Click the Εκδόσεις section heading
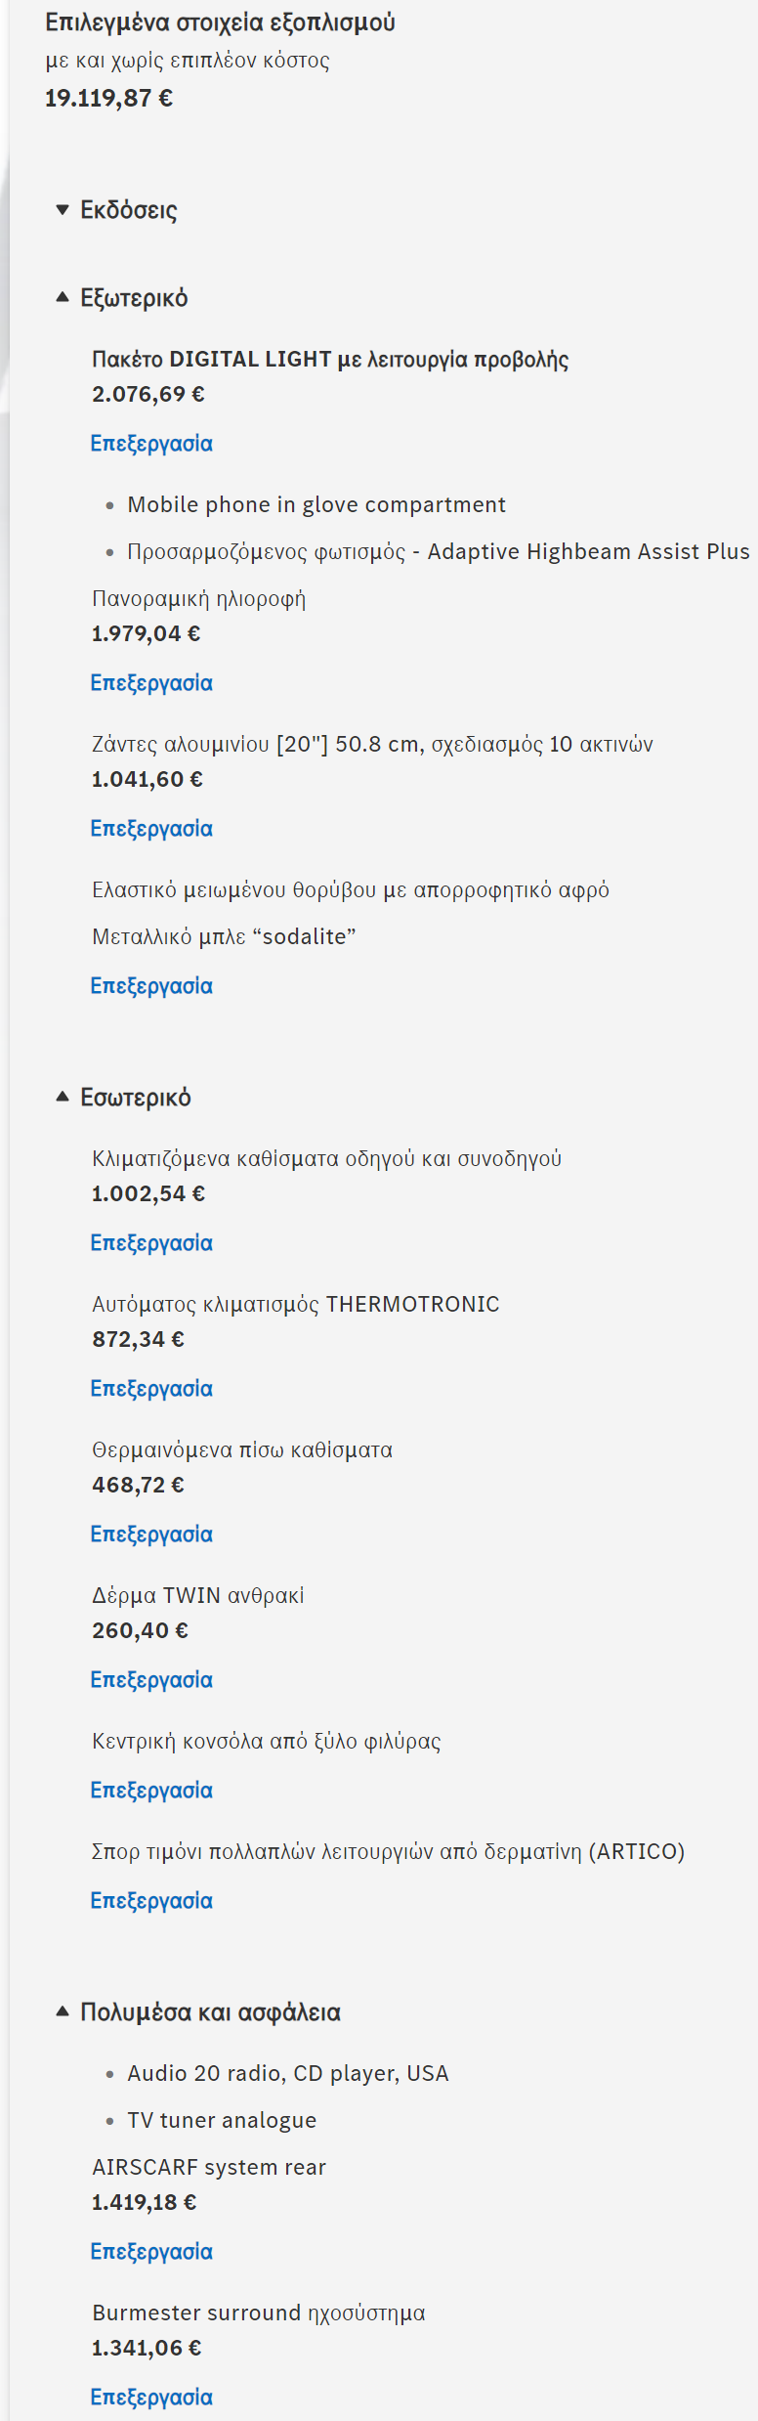 (x=129, y=210)
